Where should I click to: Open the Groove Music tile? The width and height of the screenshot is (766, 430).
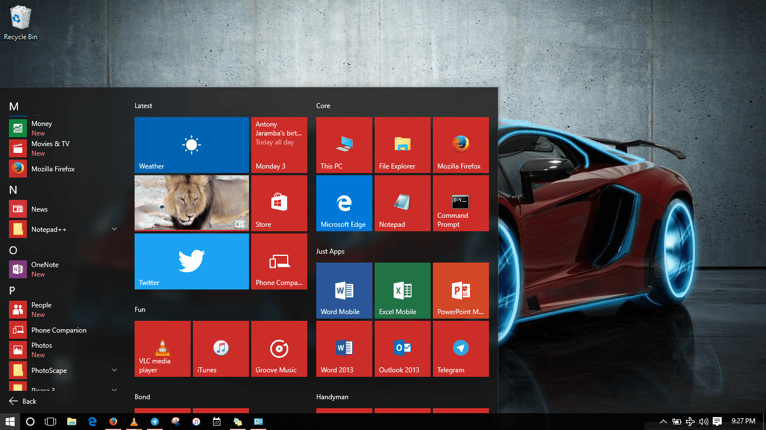tap(279, 349)
